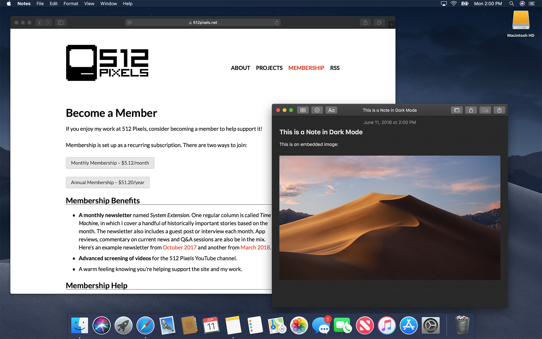Open the News app in Dock
Screen dimensions: 542x339
(365, 325)
